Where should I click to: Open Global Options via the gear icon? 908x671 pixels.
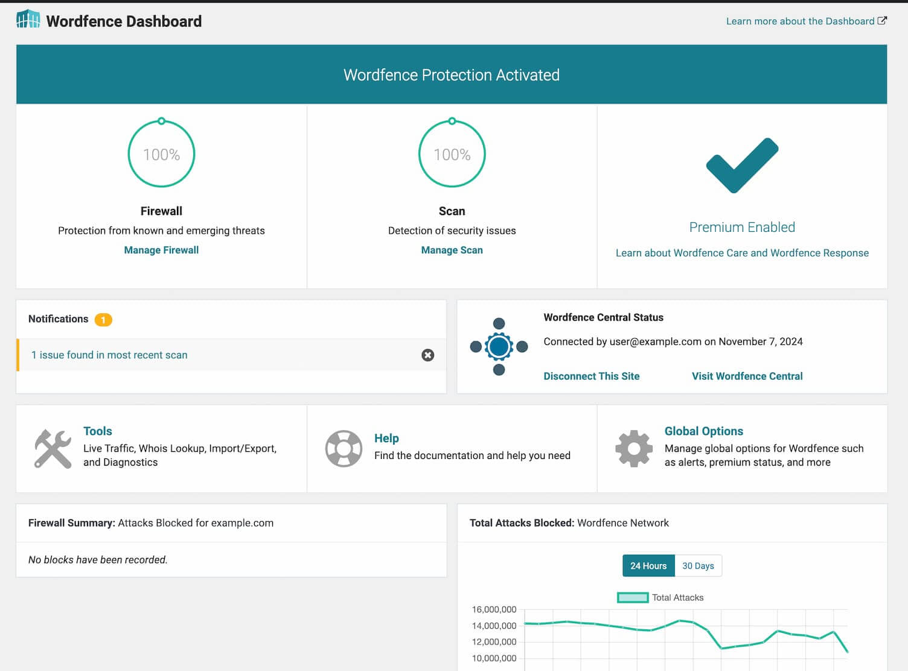click(633, 448)
